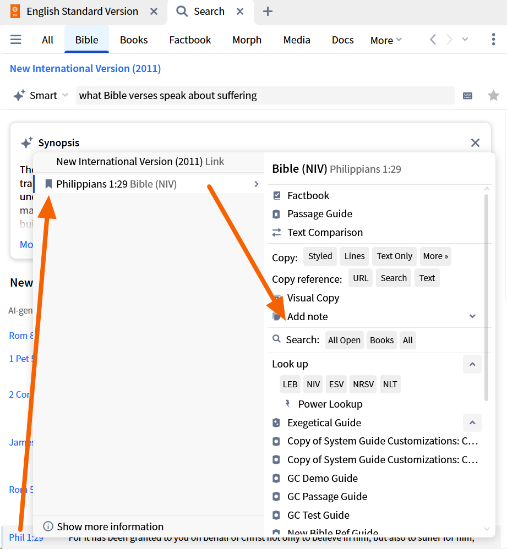Go forward with the right arrow
The height and width of the screenshot is (549, 507).
coord(450,40)
